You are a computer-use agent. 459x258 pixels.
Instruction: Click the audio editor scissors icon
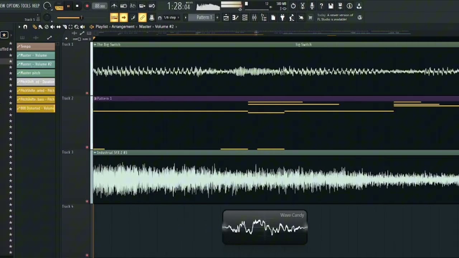coord(303,6)
